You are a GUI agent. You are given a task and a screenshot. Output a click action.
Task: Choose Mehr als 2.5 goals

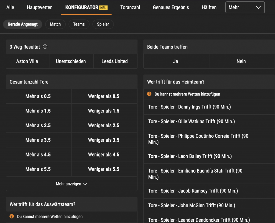pos(38,126)
